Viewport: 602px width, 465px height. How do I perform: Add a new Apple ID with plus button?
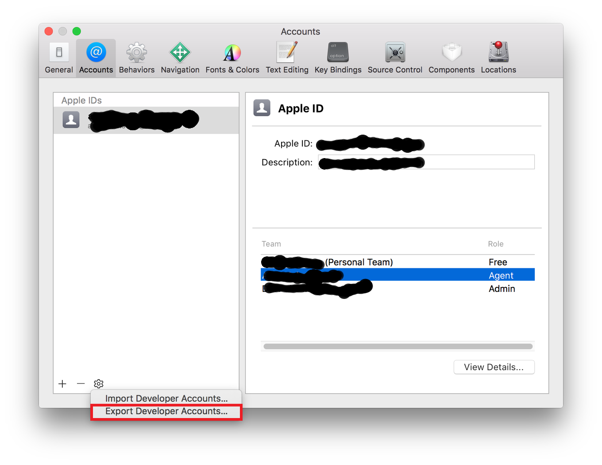pyautogui.click(x=62, y=384)
